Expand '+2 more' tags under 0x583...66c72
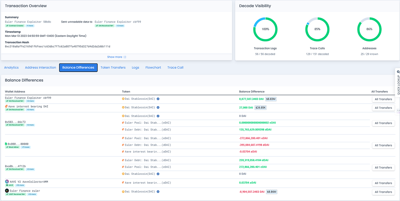 click(x=30, y=125)
